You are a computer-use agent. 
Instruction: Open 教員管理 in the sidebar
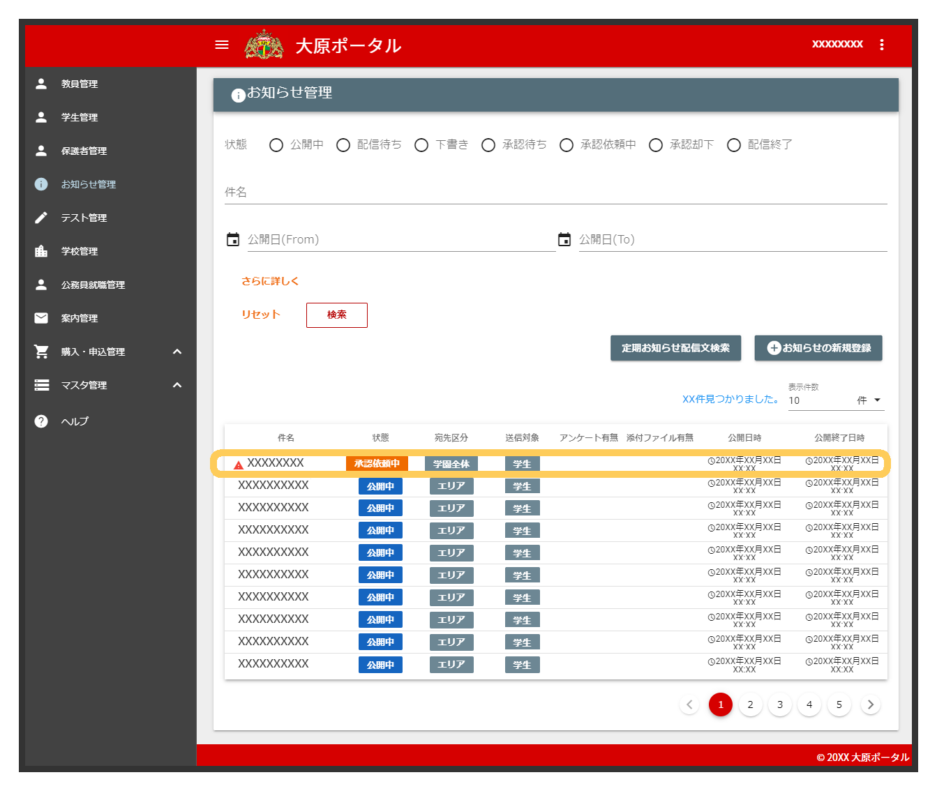80,84
